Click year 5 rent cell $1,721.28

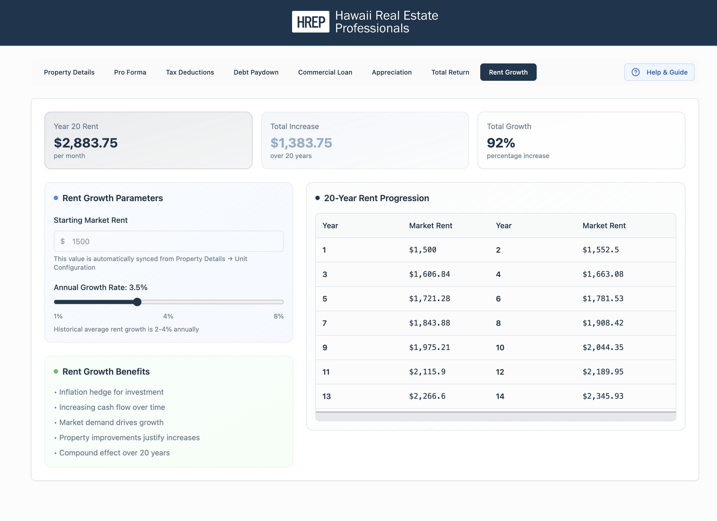(430, 298)
